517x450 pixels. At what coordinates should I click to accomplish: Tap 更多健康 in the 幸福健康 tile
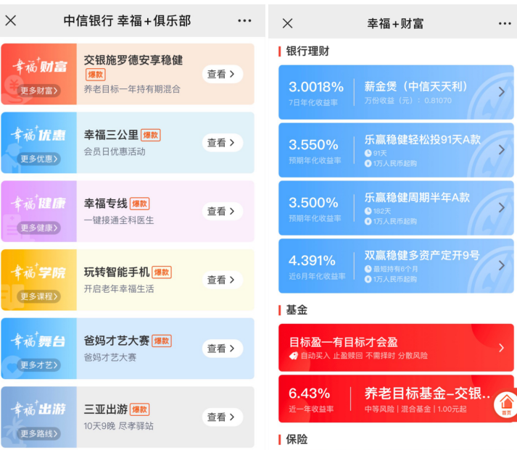click(39, 228)
